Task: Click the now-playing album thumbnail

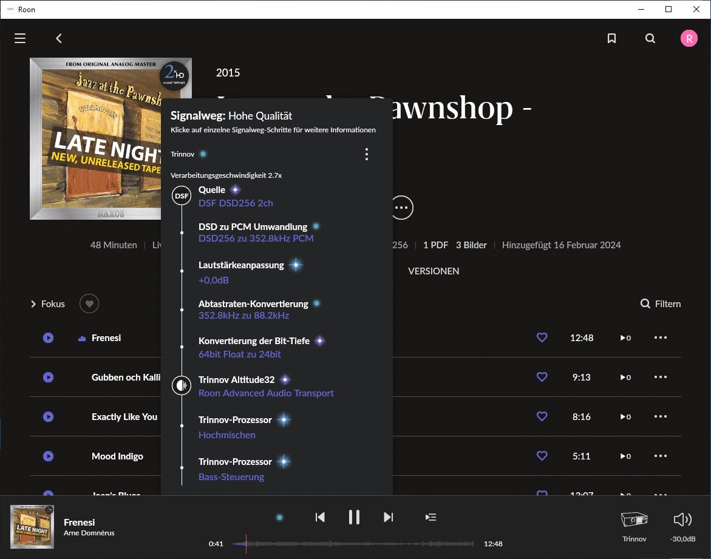Action: click(32, 527)
